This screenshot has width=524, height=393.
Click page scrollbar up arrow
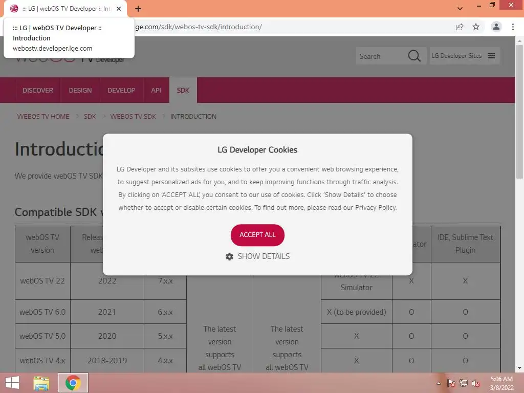click(519, 41)
